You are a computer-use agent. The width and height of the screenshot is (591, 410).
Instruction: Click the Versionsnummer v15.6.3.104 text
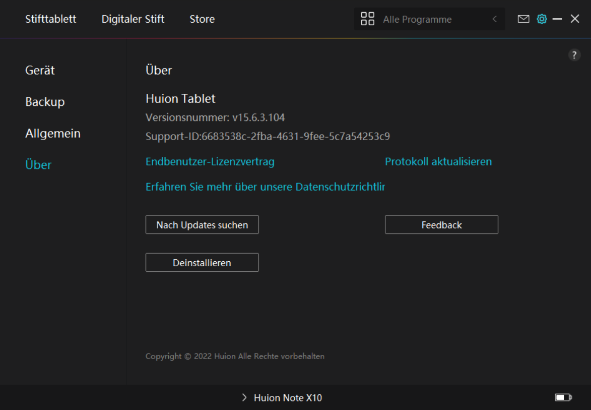point(215,118)
